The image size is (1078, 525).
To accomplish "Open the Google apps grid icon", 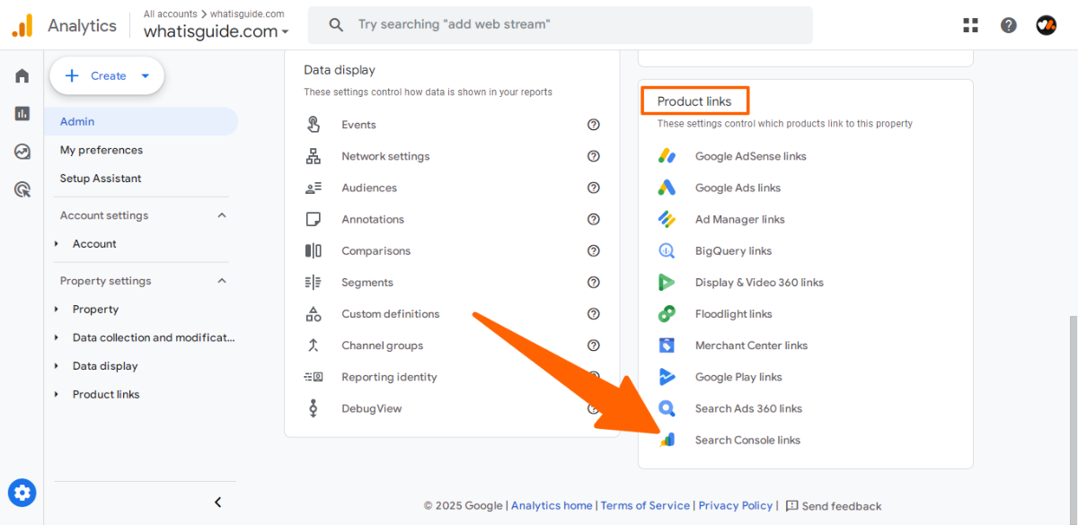I will point(970,25).
